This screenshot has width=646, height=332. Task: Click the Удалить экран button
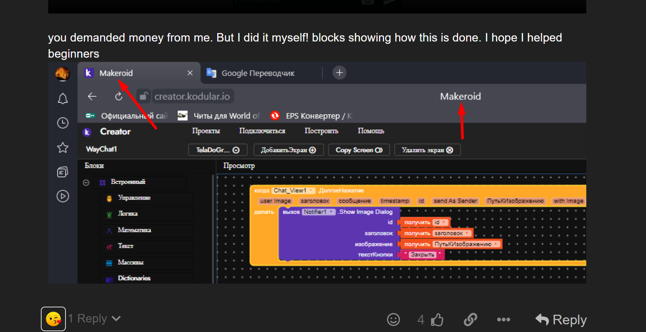click(x=427, y=150)
